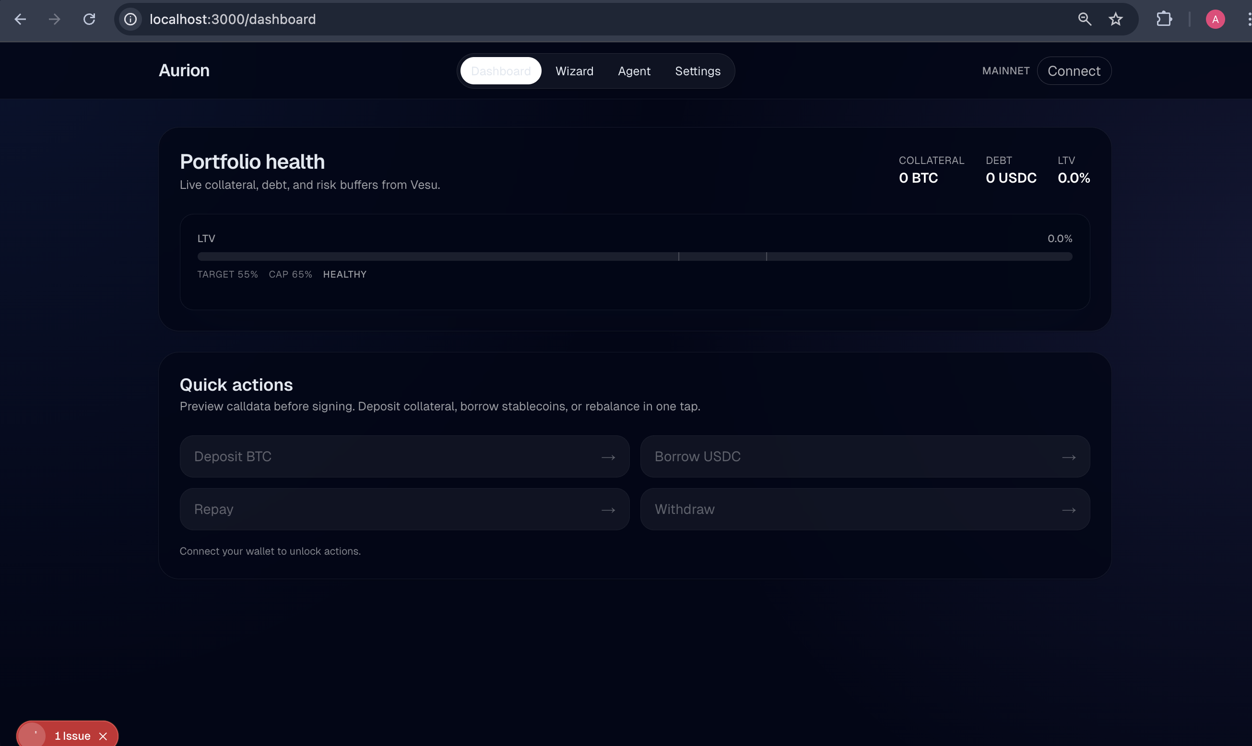Click the zoom magnifier icon
1252x746 pixels.
1085,20
